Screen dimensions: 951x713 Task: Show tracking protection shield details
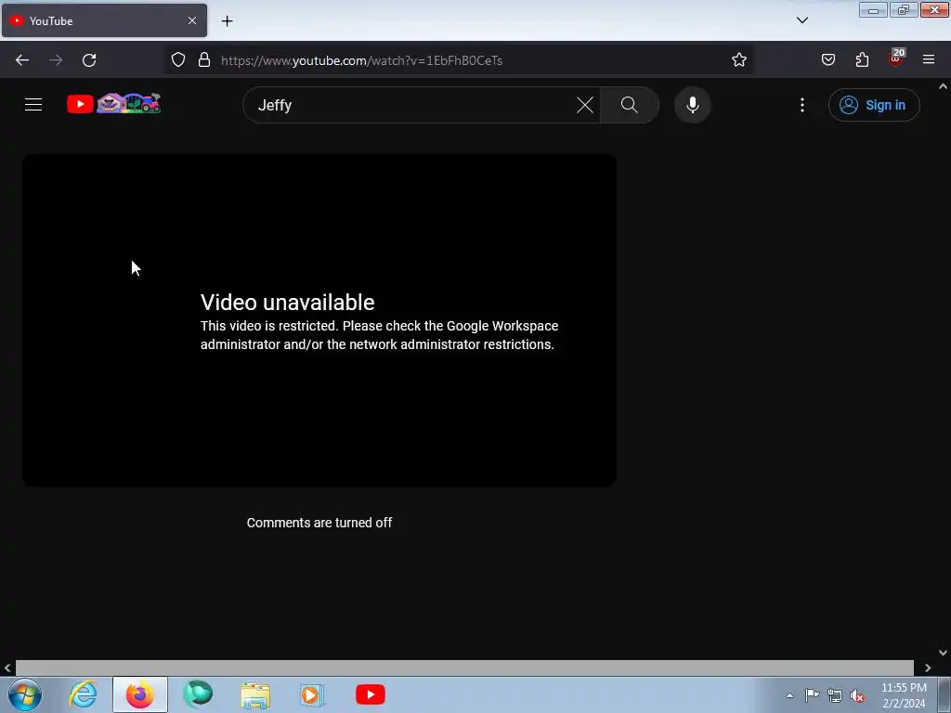[177, 60]
